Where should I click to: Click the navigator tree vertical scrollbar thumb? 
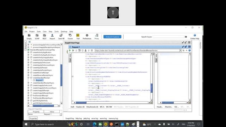point(61,75)
